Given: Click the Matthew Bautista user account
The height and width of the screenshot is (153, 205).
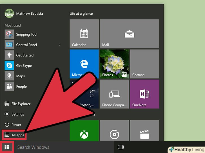Looking at the screenshot, I should (24, 13).
